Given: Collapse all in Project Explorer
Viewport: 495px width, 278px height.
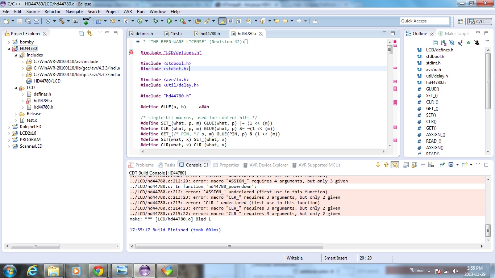Looking at the screenshot, I should (82, 33).
